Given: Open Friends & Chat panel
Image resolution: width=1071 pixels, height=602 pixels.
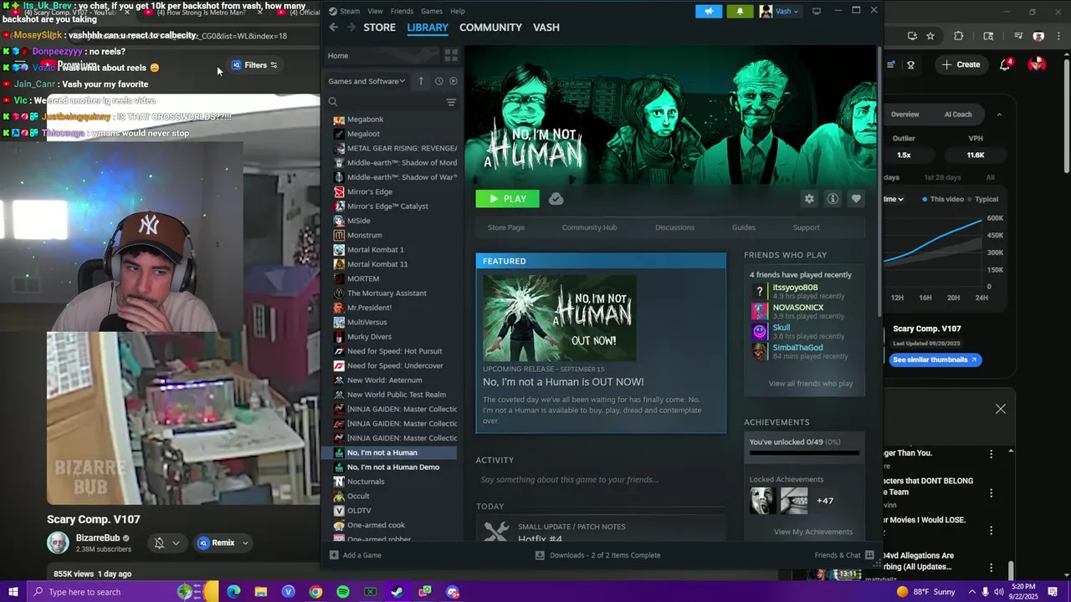Looking at the screenshot, I should tap(843, 555).
